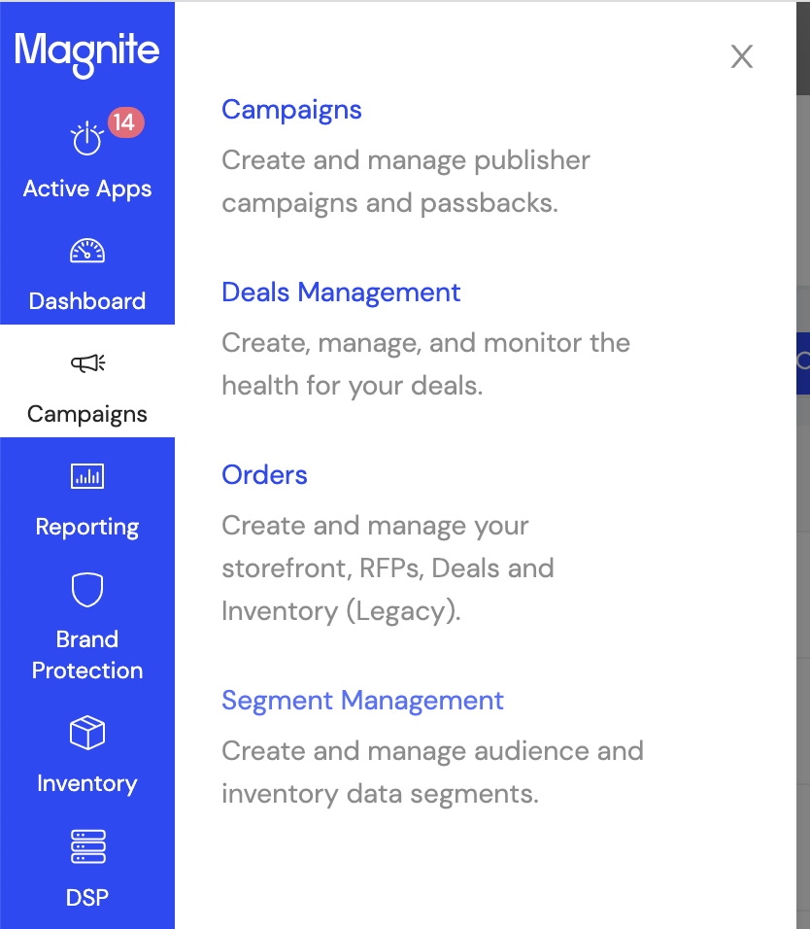Select the Reporting sidebar label
The image size is (810, 929).
[x=87, y=528]
